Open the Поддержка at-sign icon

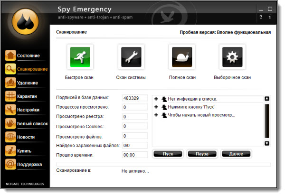tap(10, 164)
